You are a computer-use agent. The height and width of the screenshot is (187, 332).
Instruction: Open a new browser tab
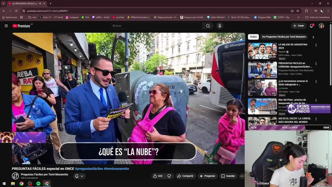point(50,3)
